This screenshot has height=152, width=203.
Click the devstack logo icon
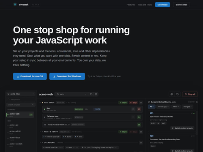click(x=15, y=5)
